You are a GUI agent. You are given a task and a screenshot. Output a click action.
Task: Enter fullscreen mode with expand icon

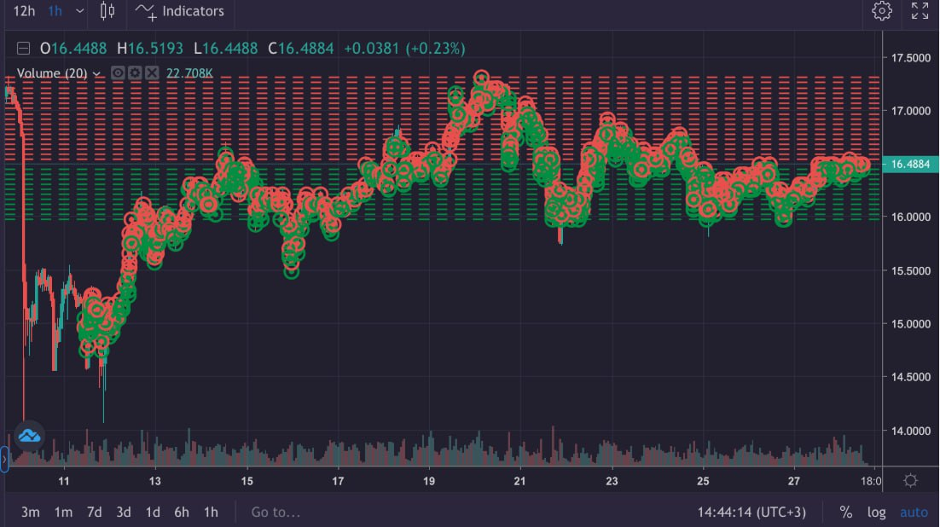(920, 11)
